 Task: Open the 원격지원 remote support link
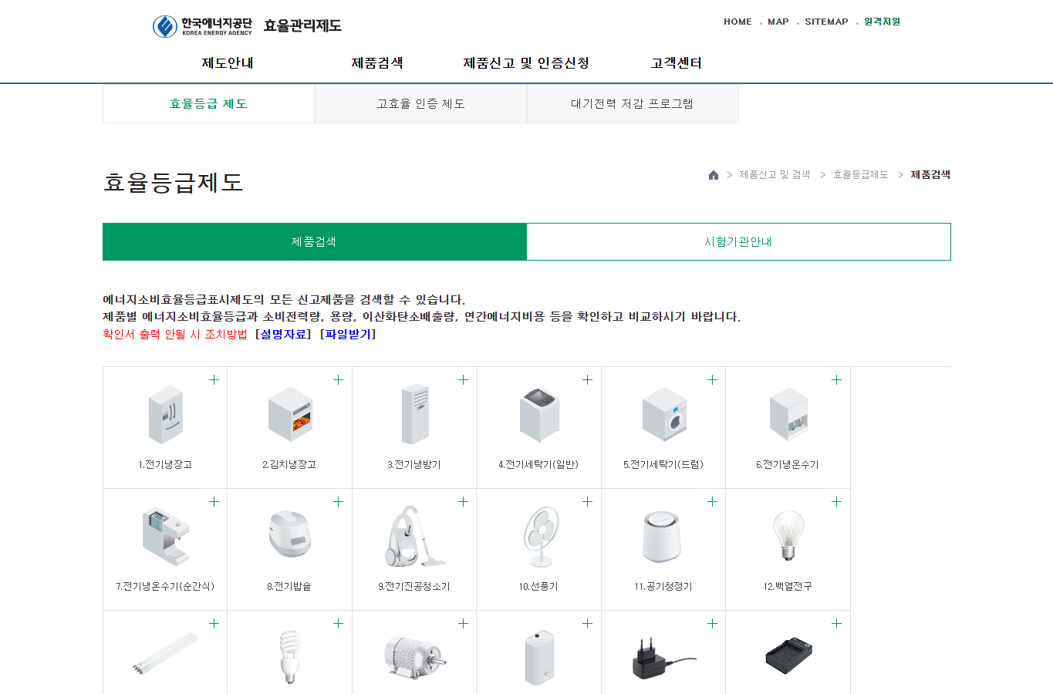click(x=882, y=22)
